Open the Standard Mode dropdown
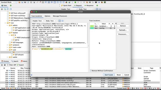Viewport: 161px width, 90px height. tap(8, 2)
